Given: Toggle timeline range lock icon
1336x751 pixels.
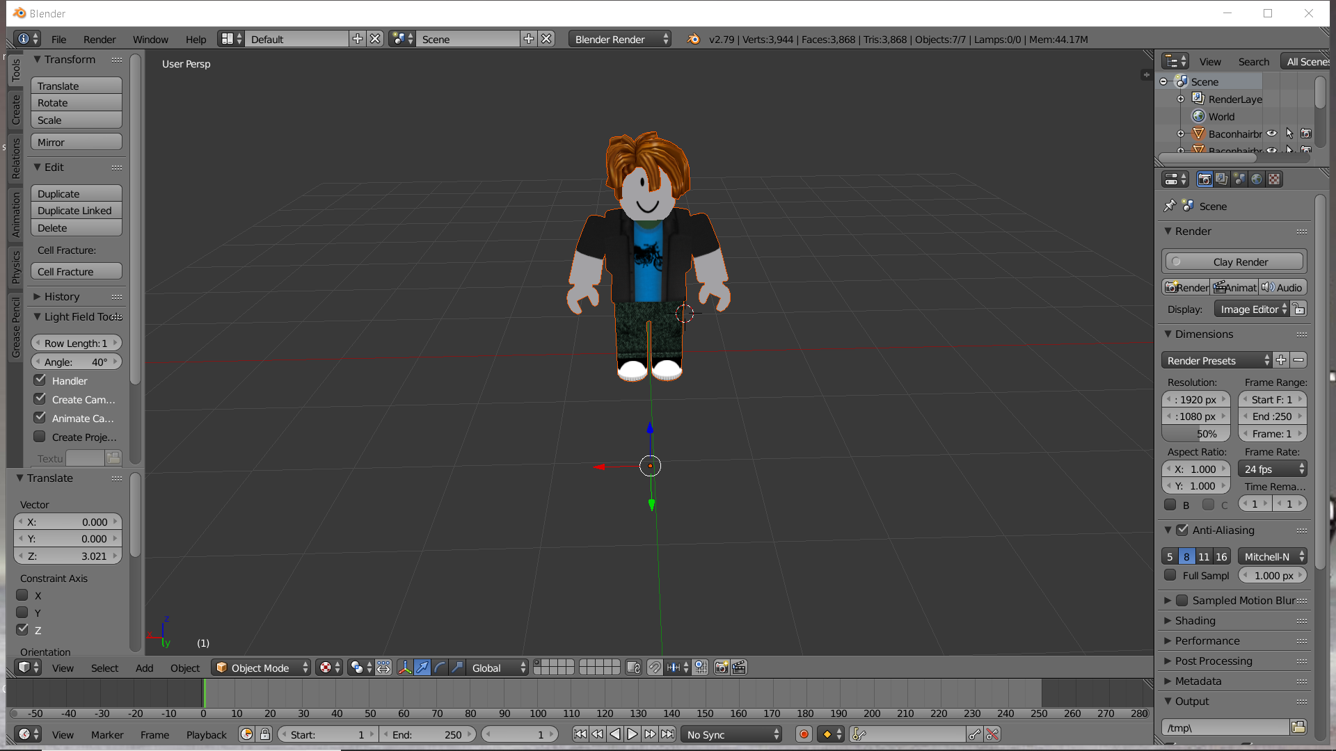Looking at the screenshot, I should [x=265, y=734].
